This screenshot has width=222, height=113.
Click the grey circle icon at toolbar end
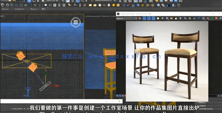click(x=179, y=5)
